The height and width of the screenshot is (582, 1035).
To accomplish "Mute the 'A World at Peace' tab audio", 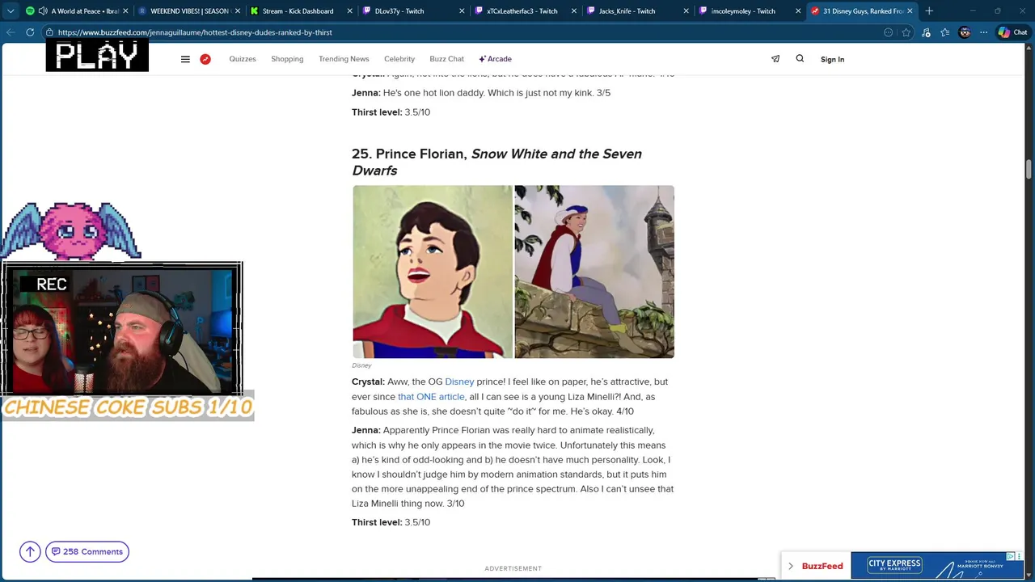I will pos(42,11).
